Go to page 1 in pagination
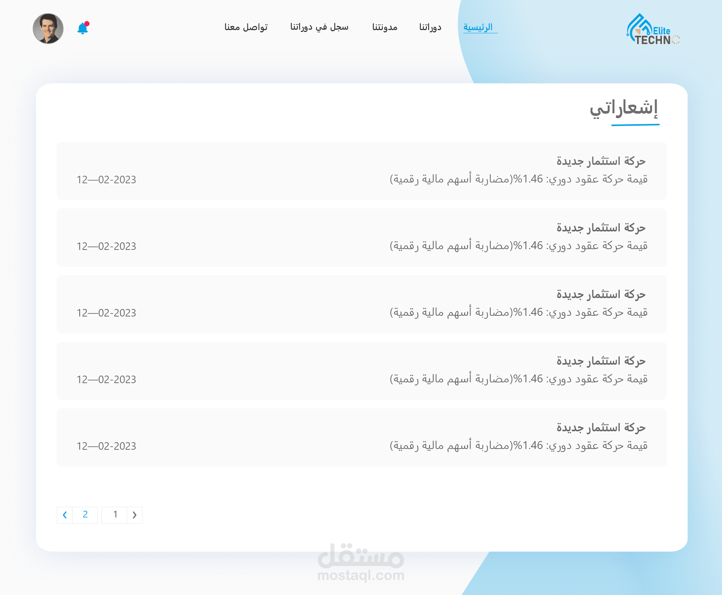Viewport: 722px width, 595px height. (115, 515)
